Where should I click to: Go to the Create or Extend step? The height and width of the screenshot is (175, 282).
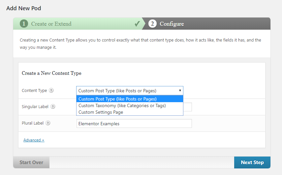click(51, 24)
